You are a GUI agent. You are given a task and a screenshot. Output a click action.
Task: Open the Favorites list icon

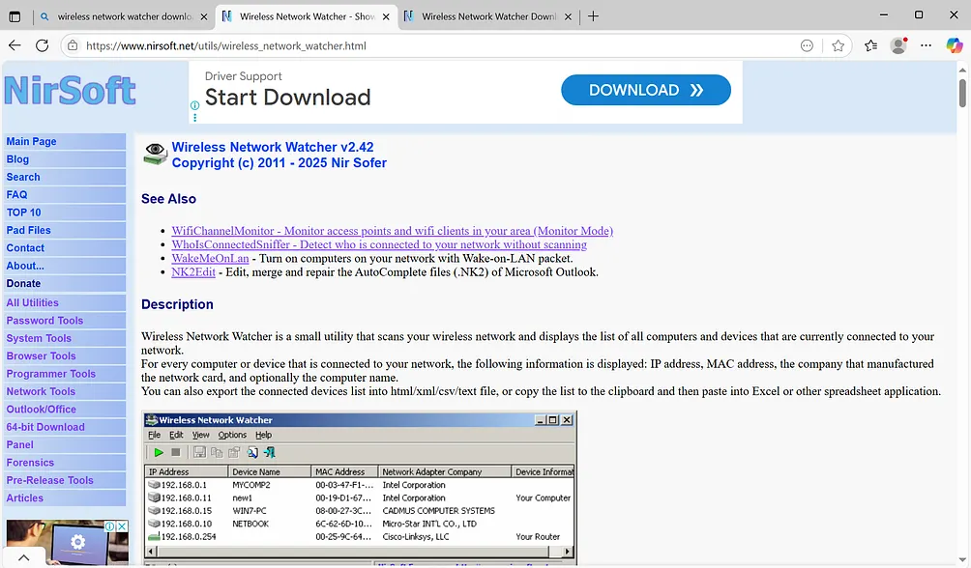[870, 45]
